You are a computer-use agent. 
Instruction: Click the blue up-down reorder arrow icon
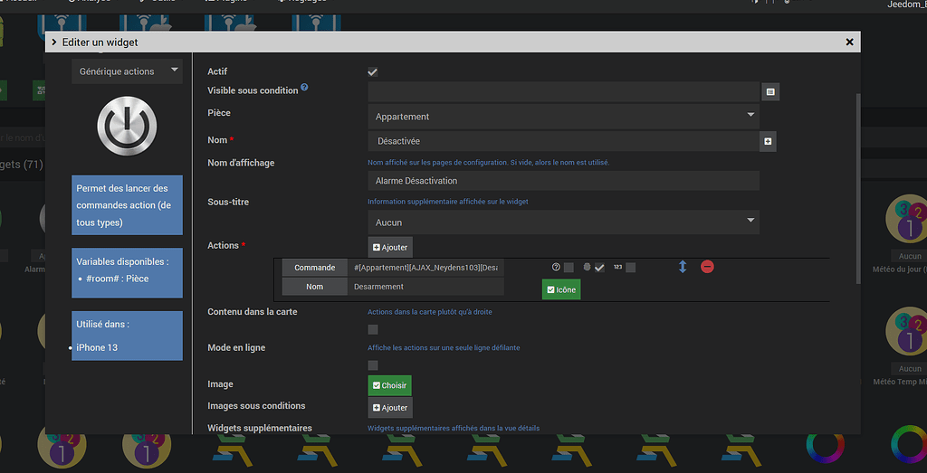click(x=683, y=267)
